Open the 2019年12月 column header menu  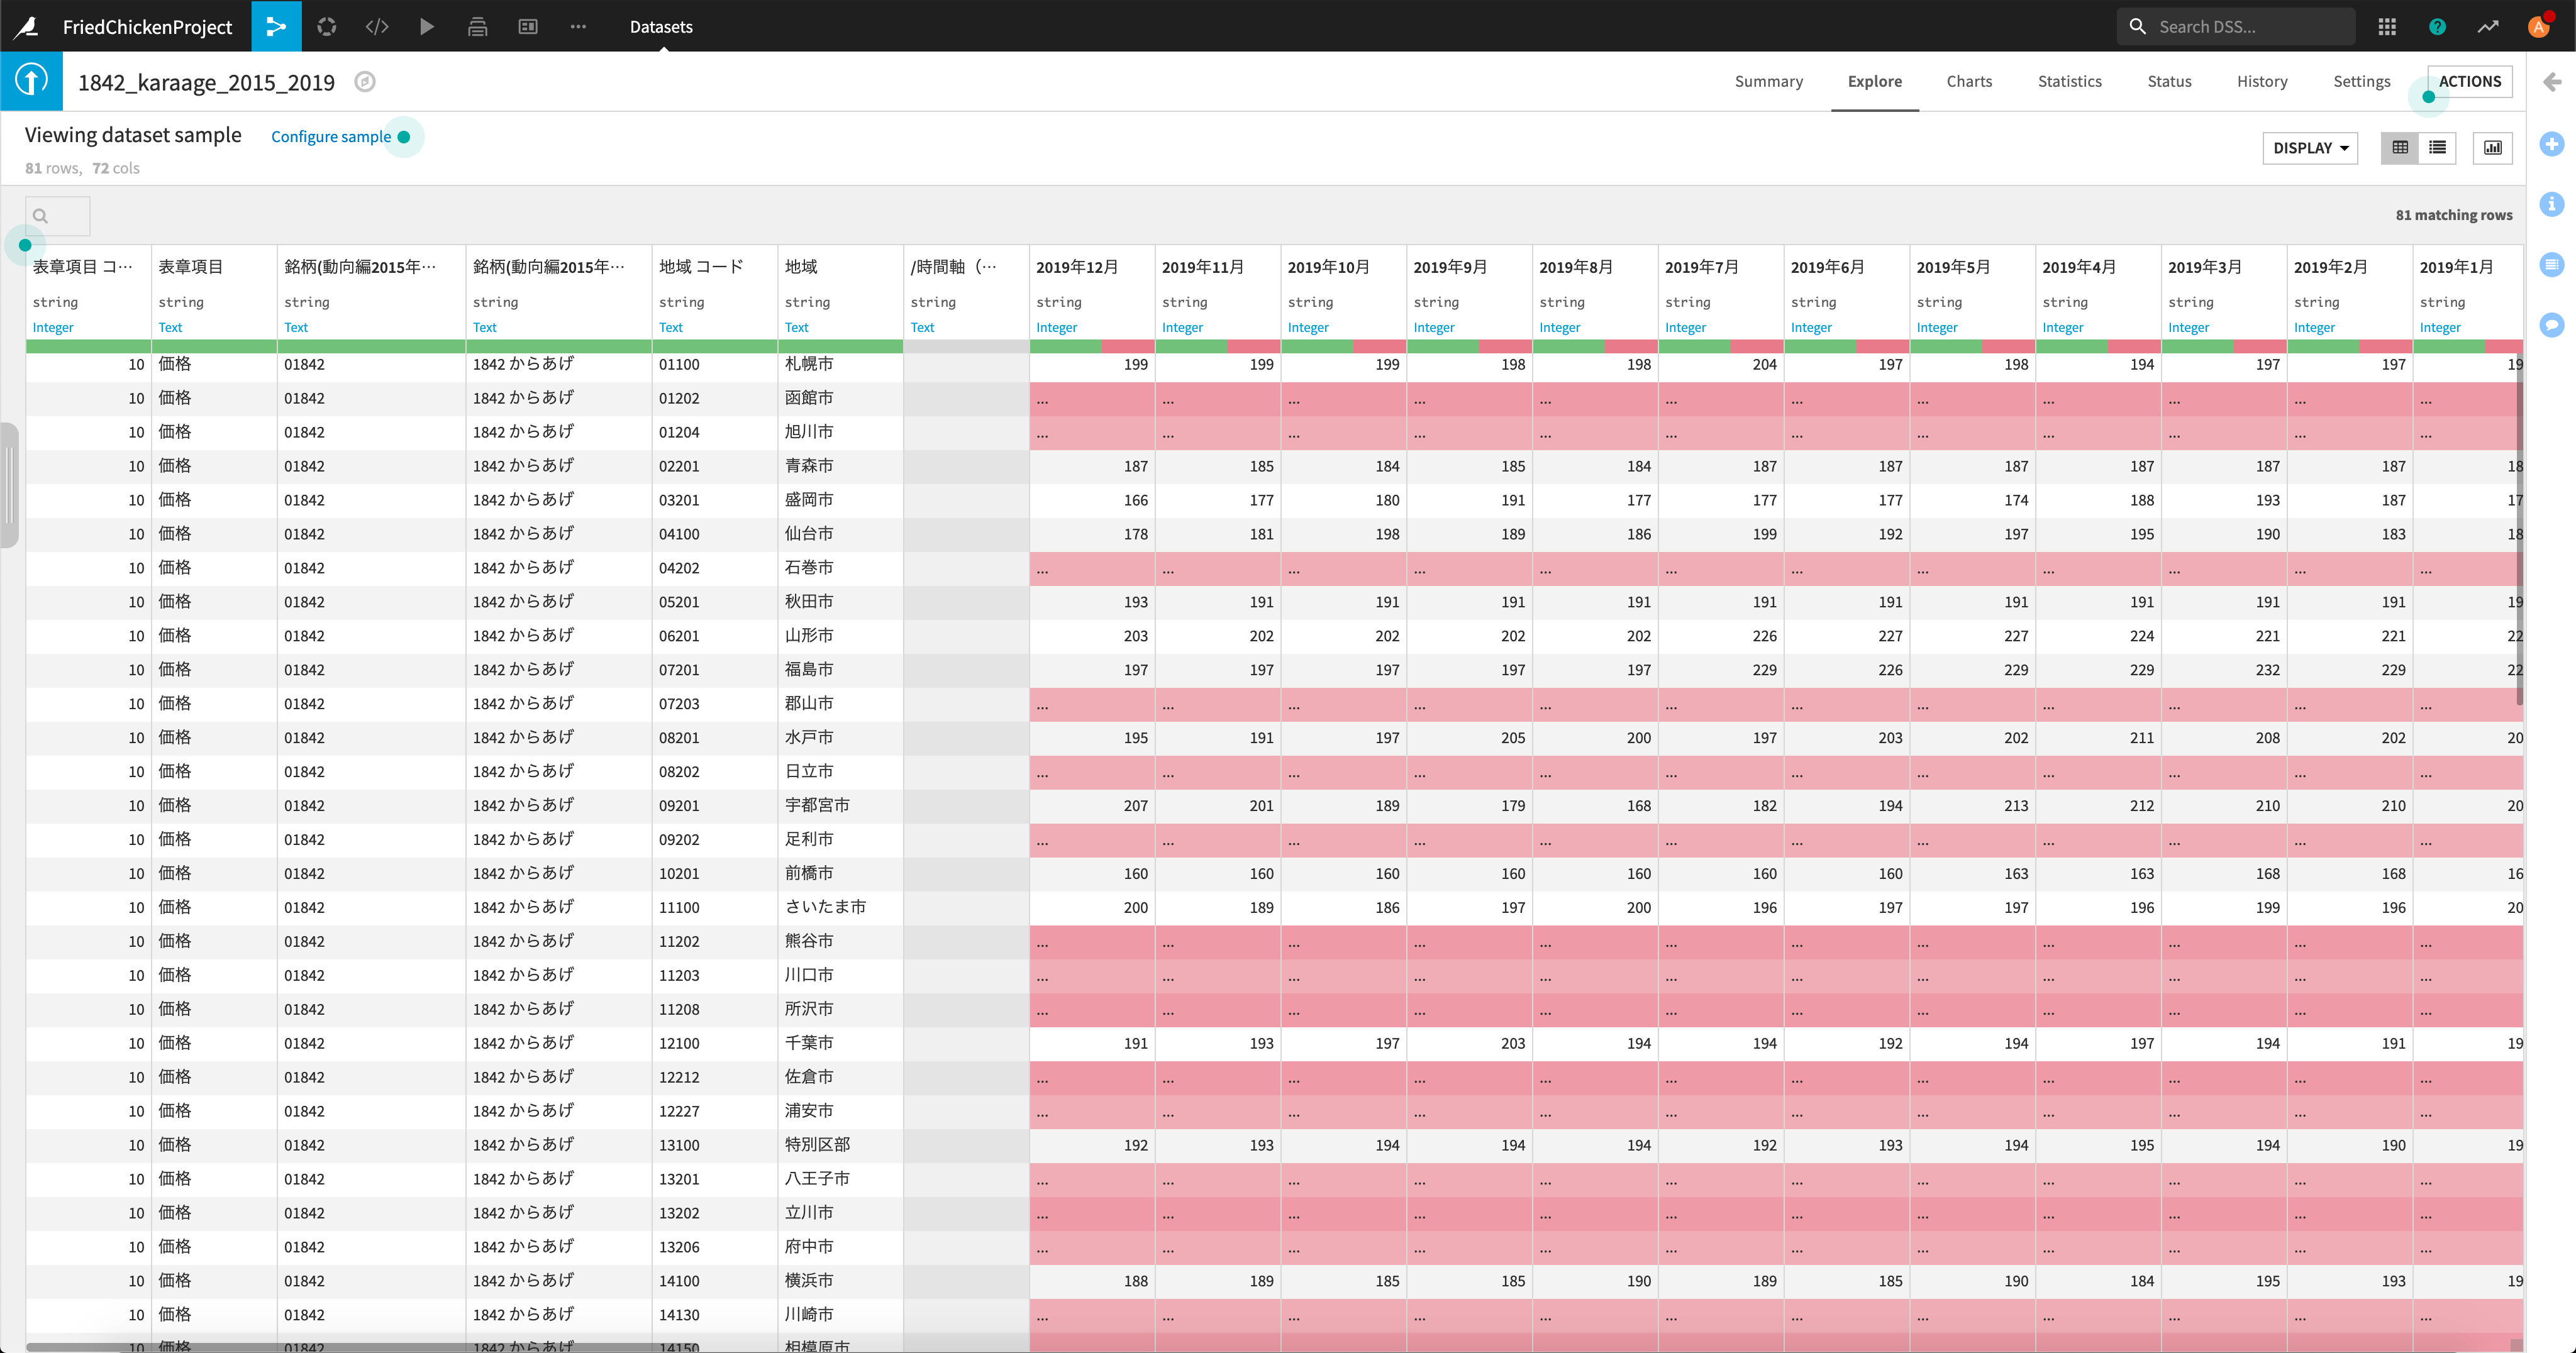(x=1077, y=267)
